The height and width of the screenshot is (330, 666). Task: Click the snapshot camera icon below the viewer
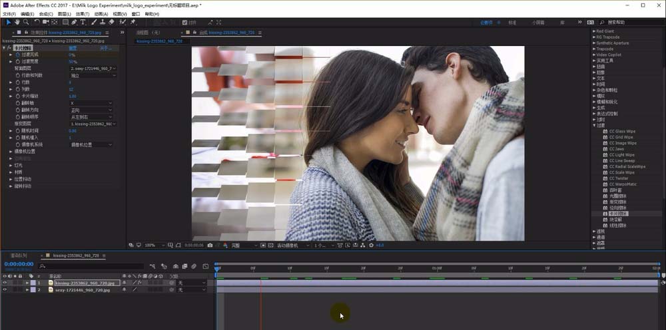[210, 245]
